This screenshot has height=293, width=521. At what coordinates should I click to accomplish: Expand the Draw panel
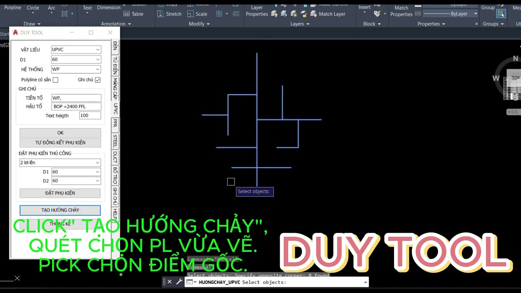click(32, 24)
